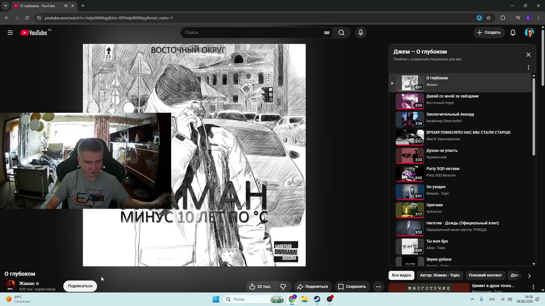This screenshot has height=306, width=545.
Task: Open the OBS Studio taskbar icon
Action: click(330, 299)
